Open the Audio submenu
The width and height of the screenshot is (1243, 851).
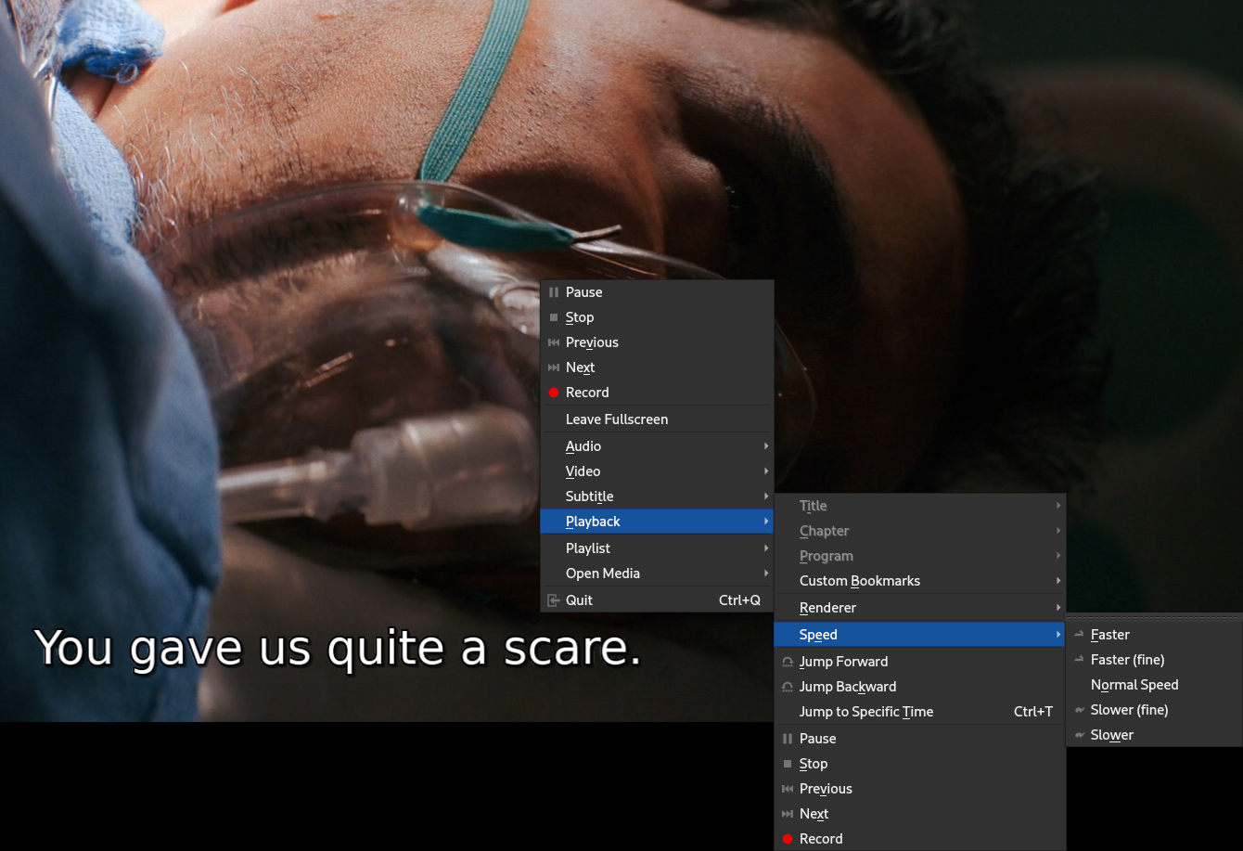tap(657, 446)
